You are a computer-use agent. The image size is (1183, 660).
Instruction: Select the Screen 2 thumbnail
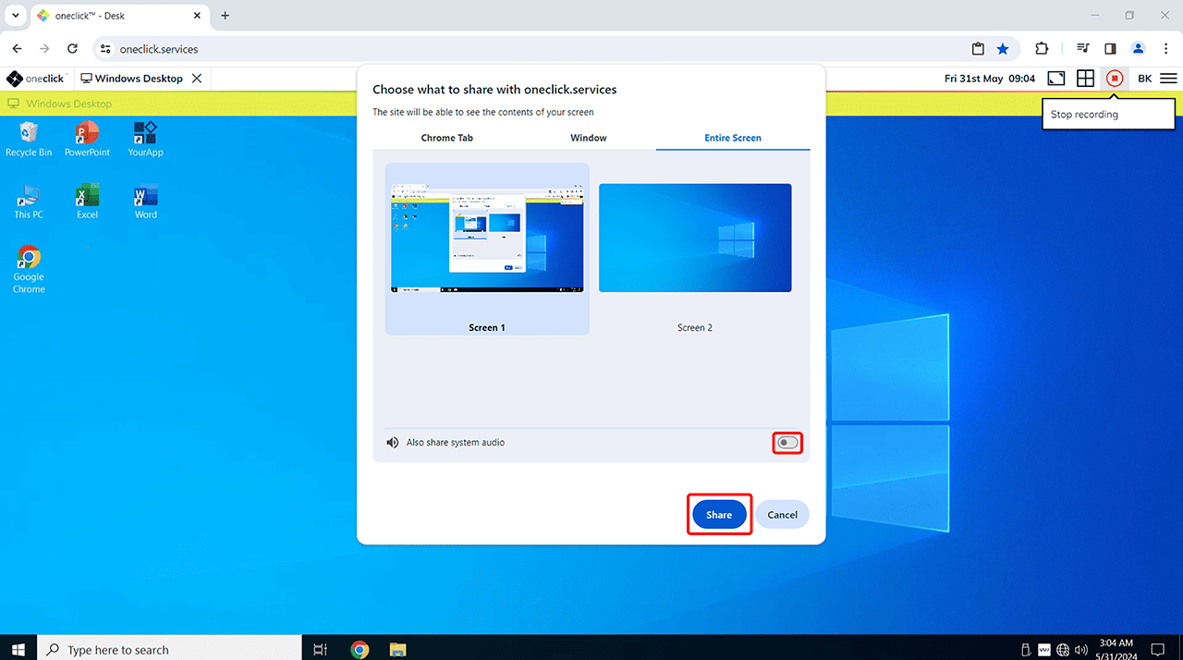695,238
